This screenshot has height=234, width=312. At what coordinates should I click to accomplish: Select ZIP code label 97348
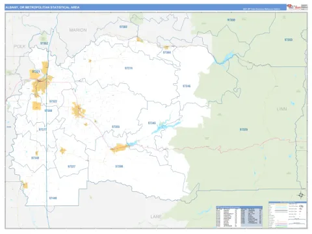click(x=35, y=158)
